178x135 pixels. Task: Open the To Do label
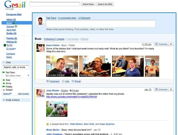pyautogui.click(x=9, y=45)
